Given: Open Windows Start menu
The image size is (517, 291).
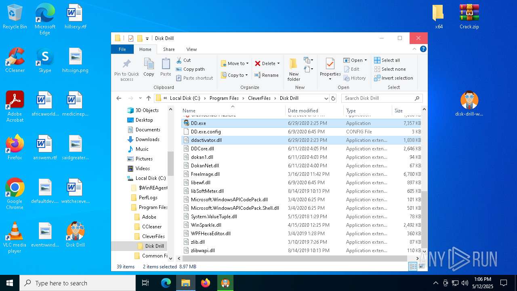Looking at the screenshot, I should pos(10,283).
